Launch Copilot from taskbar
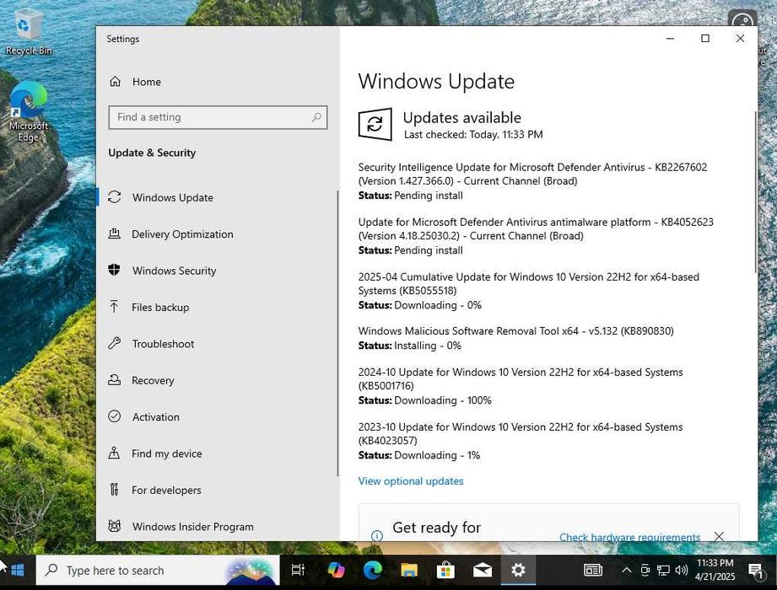 336,571
